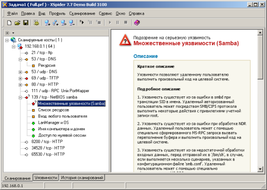Select the 34528 / tcp - HTTP row

point(48,148)
